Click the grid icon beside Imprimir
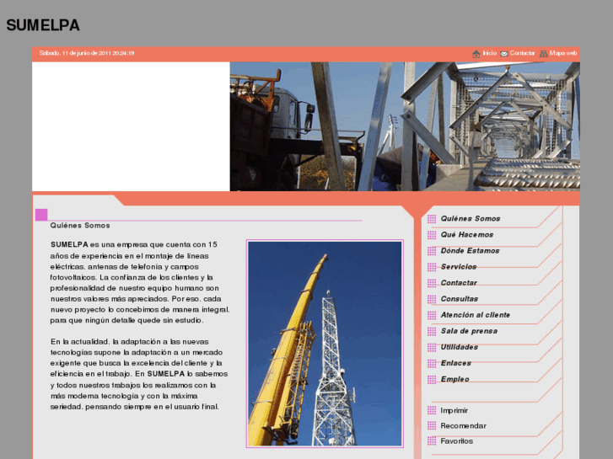The width and height of the screenshot is (613, 459). [x=432, y=410]
